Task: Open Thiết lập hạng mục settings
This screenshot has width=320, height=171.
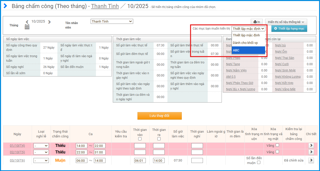Action: coord(289,29)
